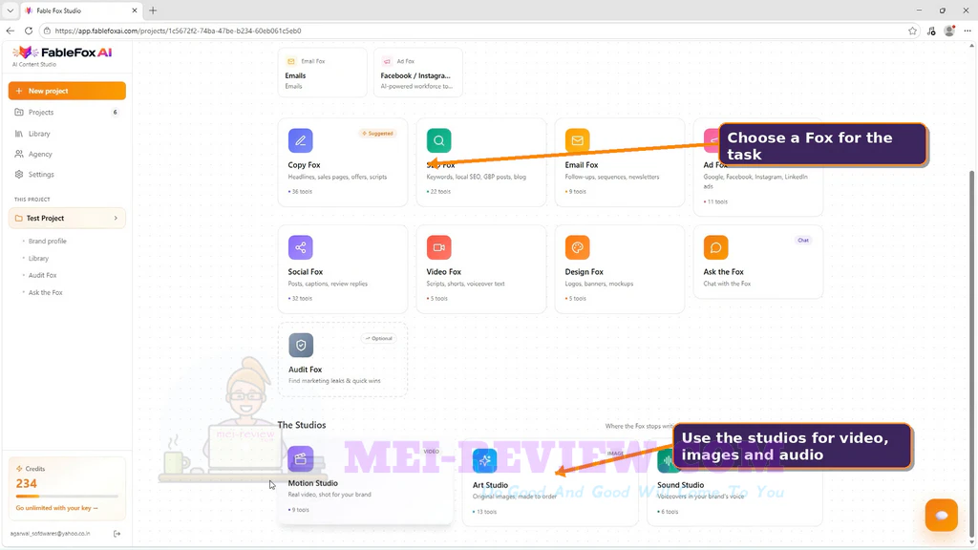Click the Audit Fox shield card icon
Screen dimensions: 978x550
click(x=301, y=346)
